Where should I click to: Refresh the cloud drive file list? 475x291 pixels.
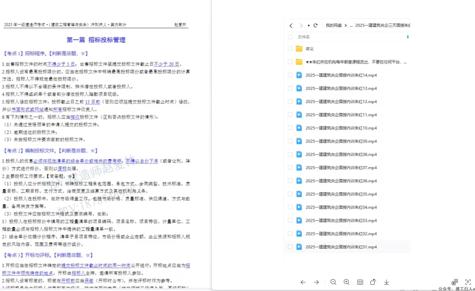pyautogui.click(x=315, y=26)
